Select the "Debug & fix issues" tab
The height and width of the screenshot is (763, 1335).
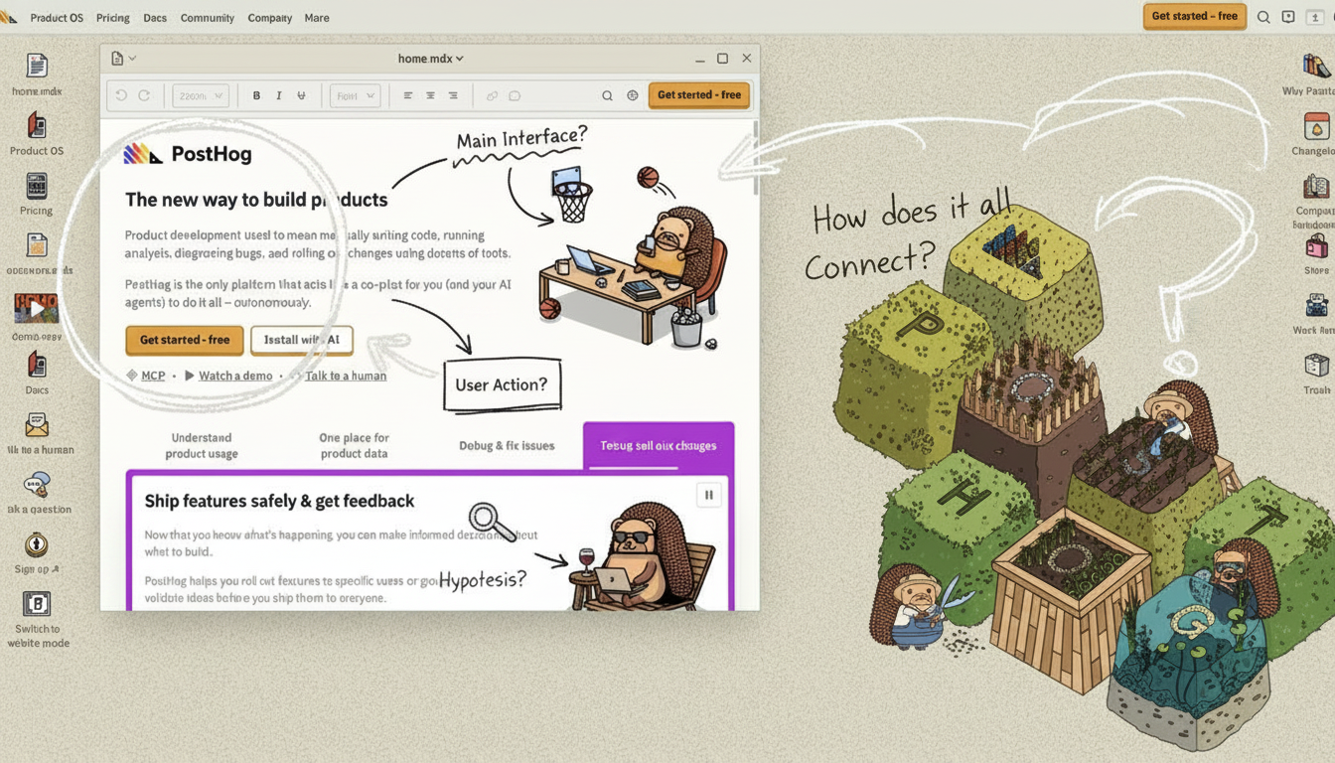pos(507,445)
